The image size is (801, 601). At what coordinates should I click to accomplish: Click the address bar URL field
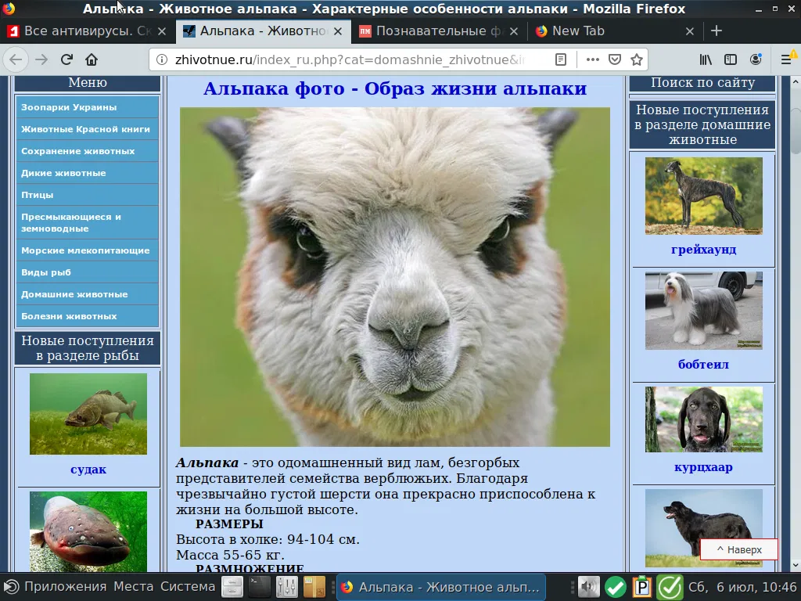(x=350, y=59)
